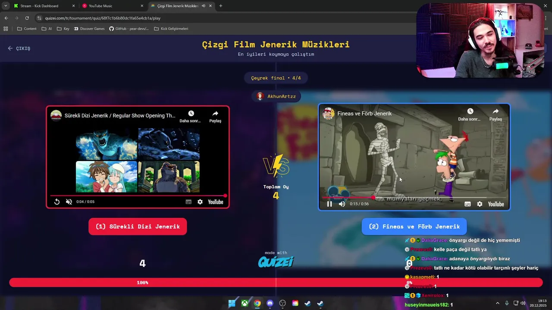Open volume control in system tray
Image resolution: width=552 pixels, height=310 pixels.
[523, 303]
